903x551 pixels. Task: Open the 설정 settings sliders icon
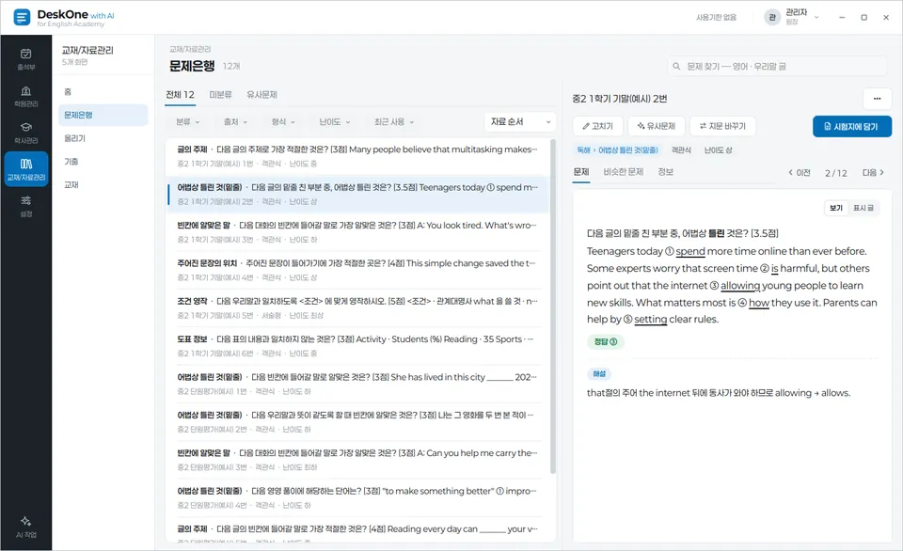(x=26, y=206)
